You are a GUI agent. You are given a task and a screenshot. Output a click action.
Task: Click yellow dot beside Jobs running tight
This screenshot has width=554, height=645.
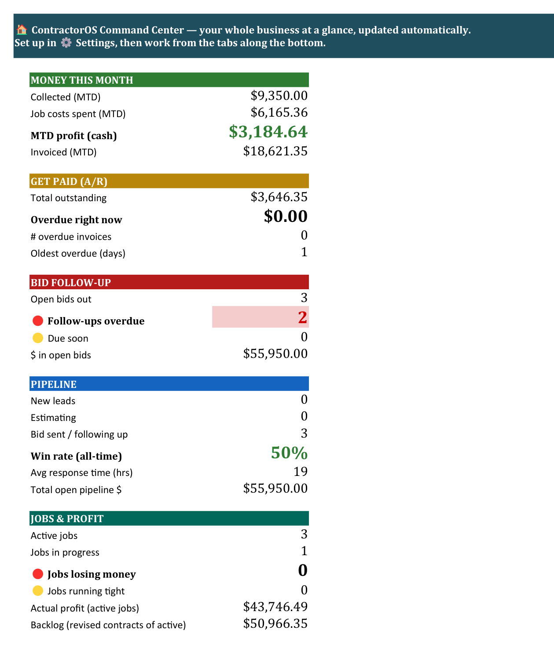click(38, 591)
